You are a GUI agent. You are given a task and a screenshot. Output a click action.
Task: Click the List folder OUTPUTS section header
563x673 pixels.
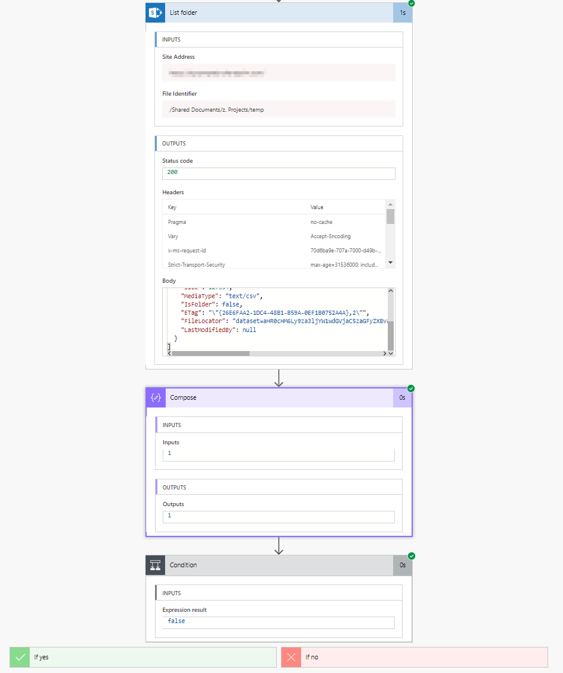(x=279, y=143)
